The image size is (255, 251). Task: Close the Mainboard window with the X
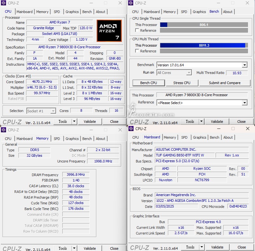[248, 129]
